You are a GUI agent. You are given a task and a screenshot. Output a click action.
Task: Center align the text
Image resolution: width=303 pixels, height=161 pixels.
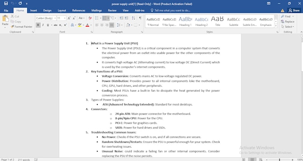(x=102, y=25)
